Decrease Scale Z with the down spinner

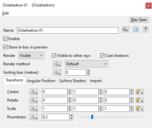pyautogui.click(x=132, y=110)
